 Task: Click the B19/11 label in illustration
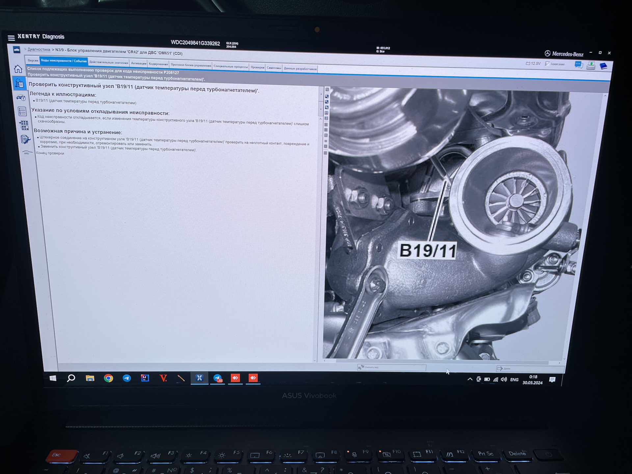(x=428, y=251)
